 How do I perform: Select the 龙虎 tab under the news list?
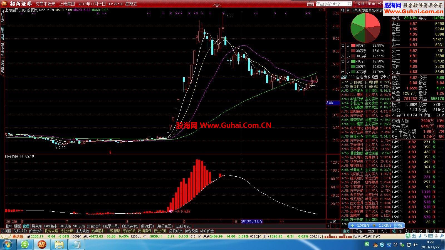371,231
